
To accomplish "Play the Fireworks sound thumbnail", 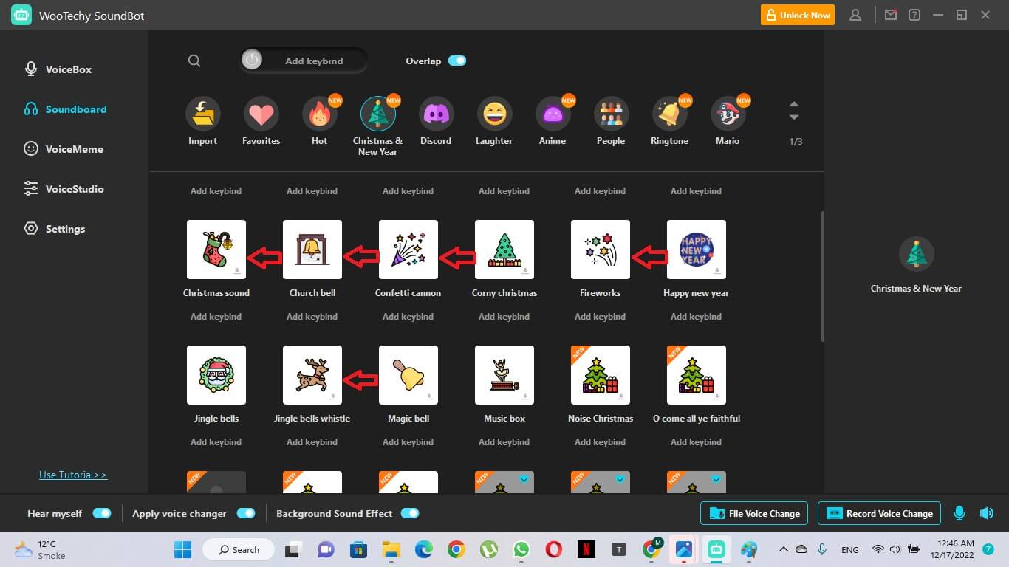I will coord(600,250).
